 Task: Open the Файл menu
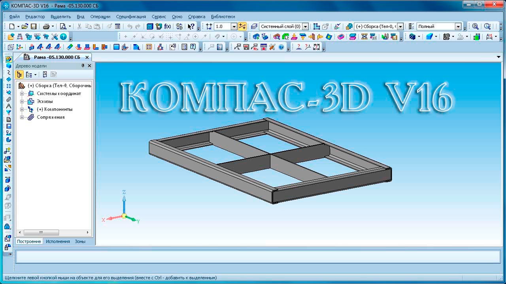14,17
